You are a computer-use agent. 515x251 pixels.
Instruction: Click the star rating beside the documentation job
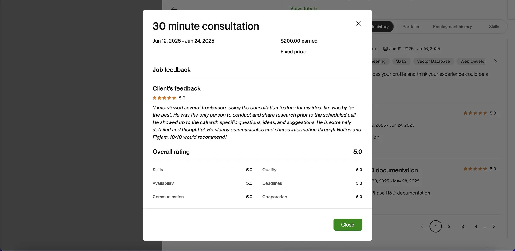click(475, 169)
